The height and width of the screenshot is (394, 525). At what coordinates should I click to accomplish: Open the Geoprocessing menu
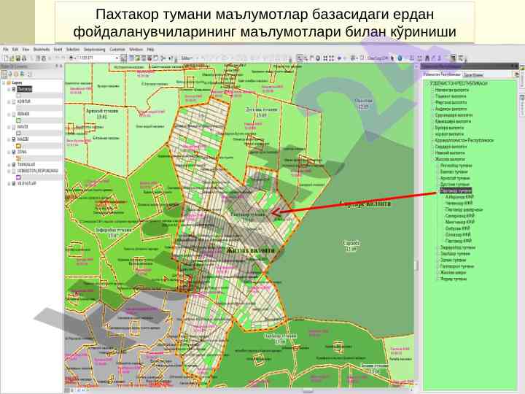pos(94,50)
